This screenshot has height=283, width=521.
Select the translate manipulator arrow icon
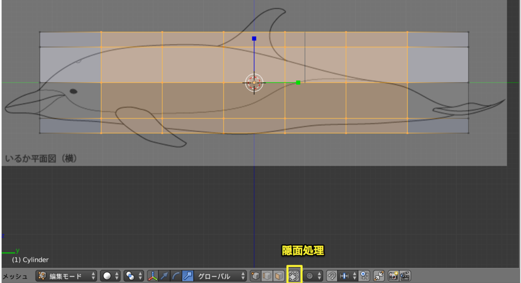click(x=164, y=276)
